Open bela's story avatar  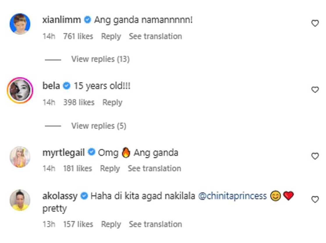[x=20, y=90]
